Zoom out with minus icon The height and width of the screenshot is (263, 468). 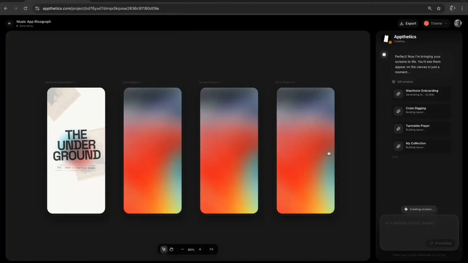tap(182, 249)
